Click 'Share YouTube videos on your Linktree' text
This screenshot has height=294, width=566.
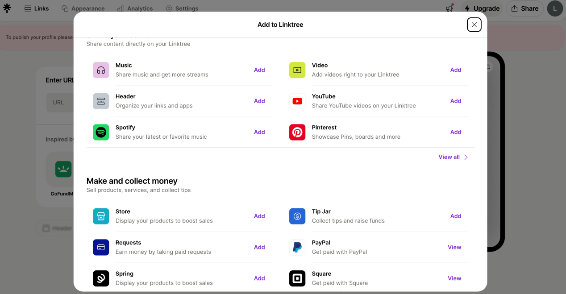click(364, 106)
